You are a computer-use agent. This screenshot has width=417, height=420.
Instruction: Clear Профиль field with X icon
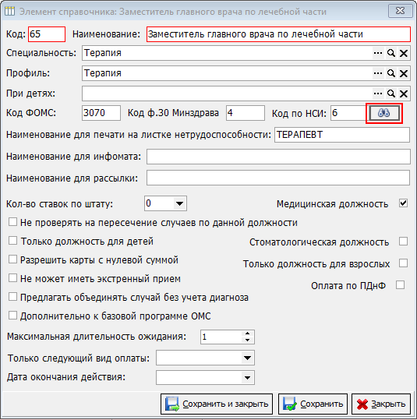(x=404, y=73)
